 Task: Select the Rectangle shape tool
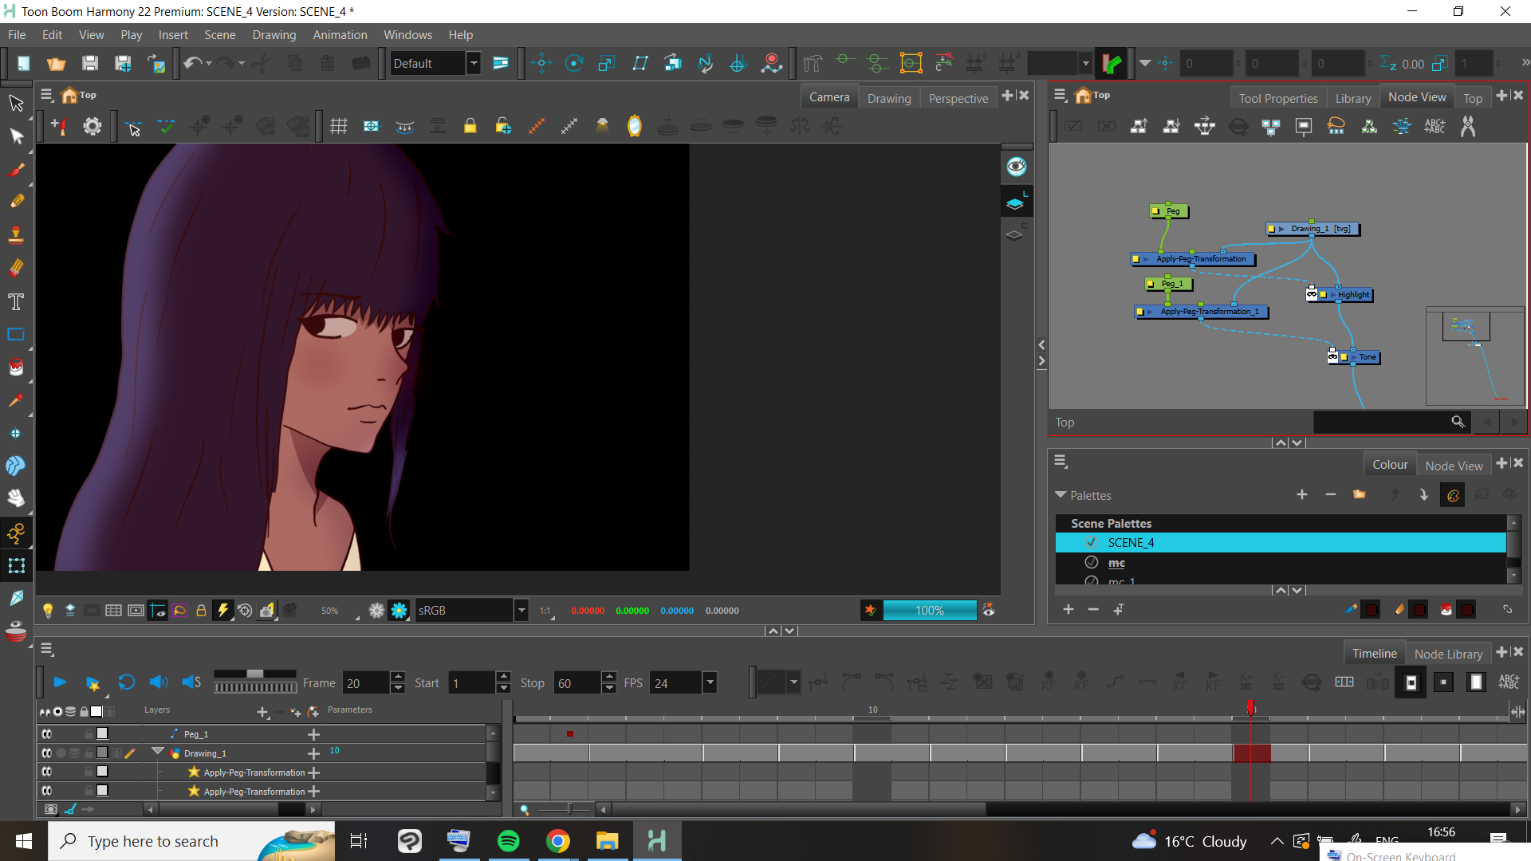pos(16,334)
